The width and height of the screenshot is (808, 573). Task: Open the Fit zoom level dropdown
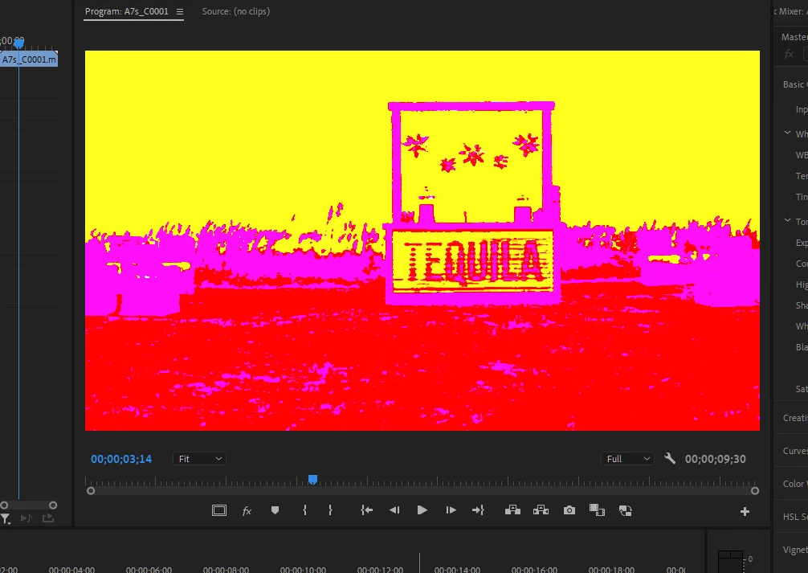pyautogui.click(x=199, y=459)
